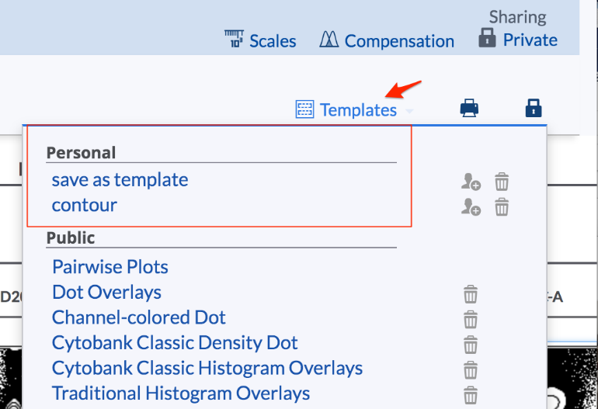The height and width of the screenshot is (409, 598).
Task: Delete the contour personal template
Action: tap(502, 207)
